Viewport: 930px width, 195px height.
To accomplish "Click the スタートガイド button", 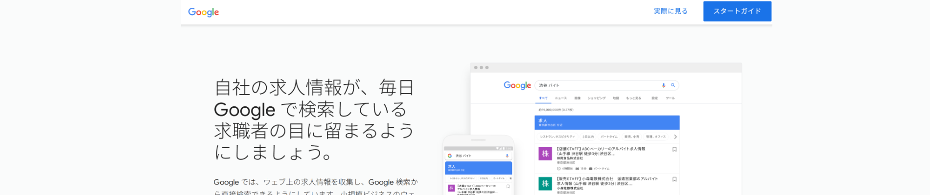I will [737, 11].
